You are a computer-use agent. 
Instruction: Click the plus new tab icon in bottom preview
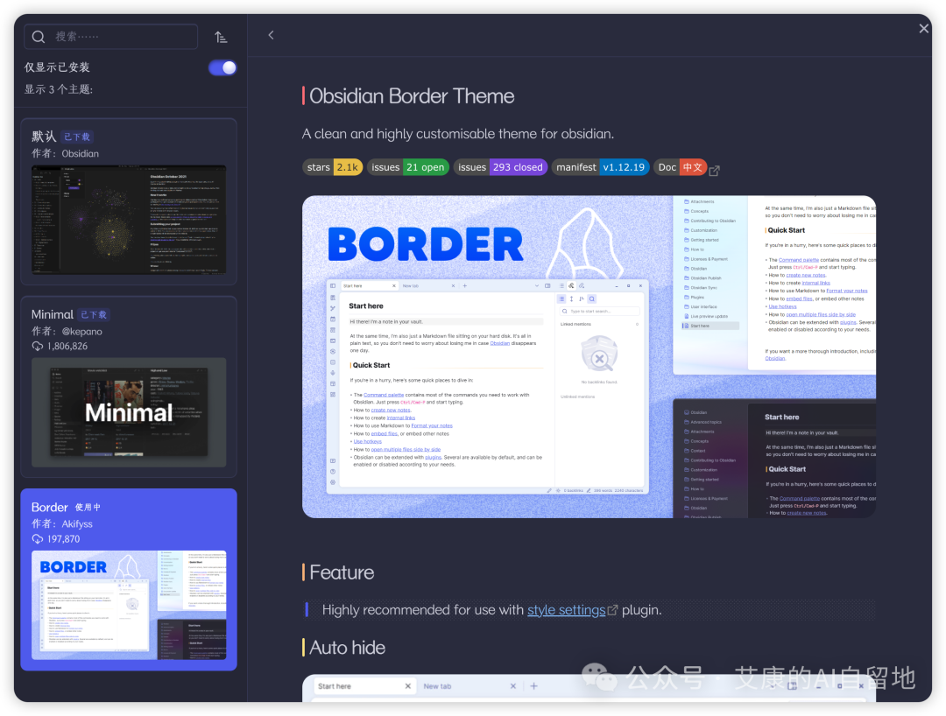[534, 686]
